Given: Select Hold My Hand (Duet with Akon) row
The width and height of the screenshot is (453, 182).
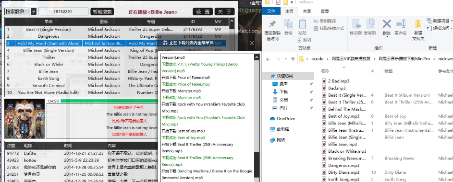Looking at the screenshot, I should (x=117, y=43).
